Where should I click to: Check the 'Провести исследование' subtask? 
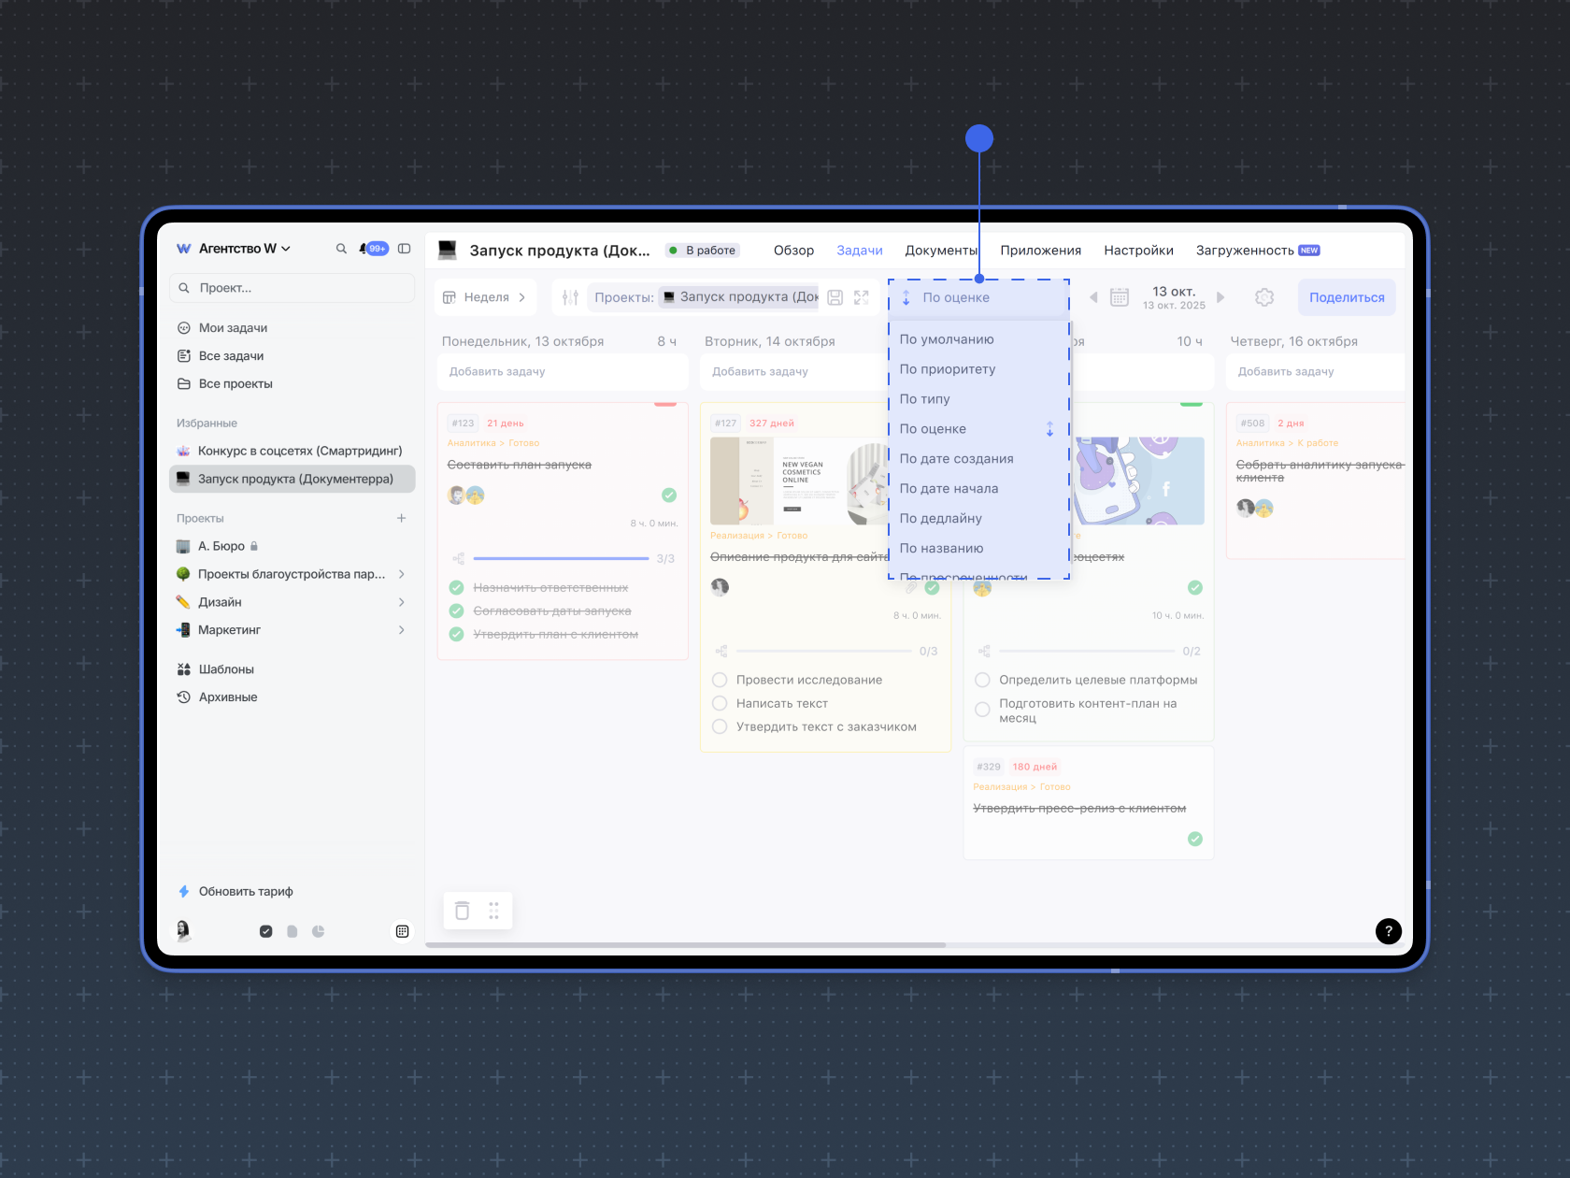(720, 680)
